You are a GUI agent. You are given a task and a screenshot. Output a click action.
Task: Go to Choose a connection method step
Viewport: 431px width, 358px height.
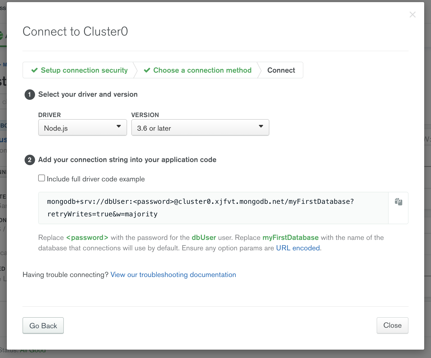click(x=197, y=70)
